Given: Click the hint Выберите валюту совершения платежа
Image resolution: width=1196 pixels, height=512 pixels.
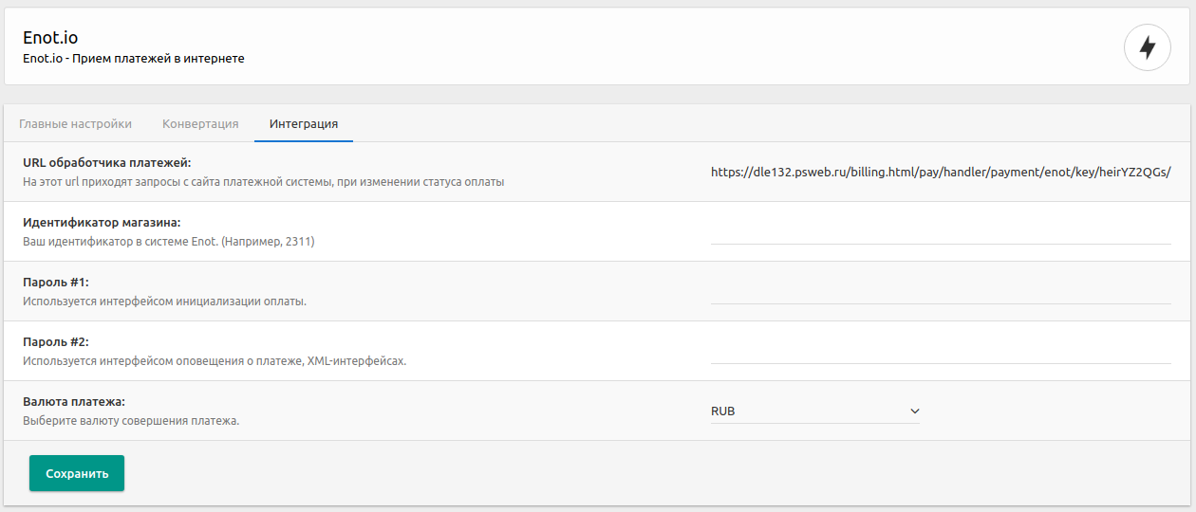Looking at the screenshot, I should point(131,420).
